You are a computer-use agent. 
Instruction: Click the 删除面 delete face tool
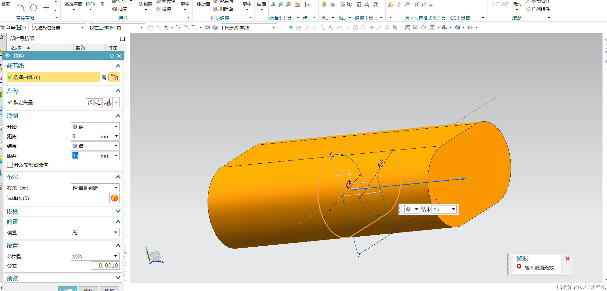[223, 9]
